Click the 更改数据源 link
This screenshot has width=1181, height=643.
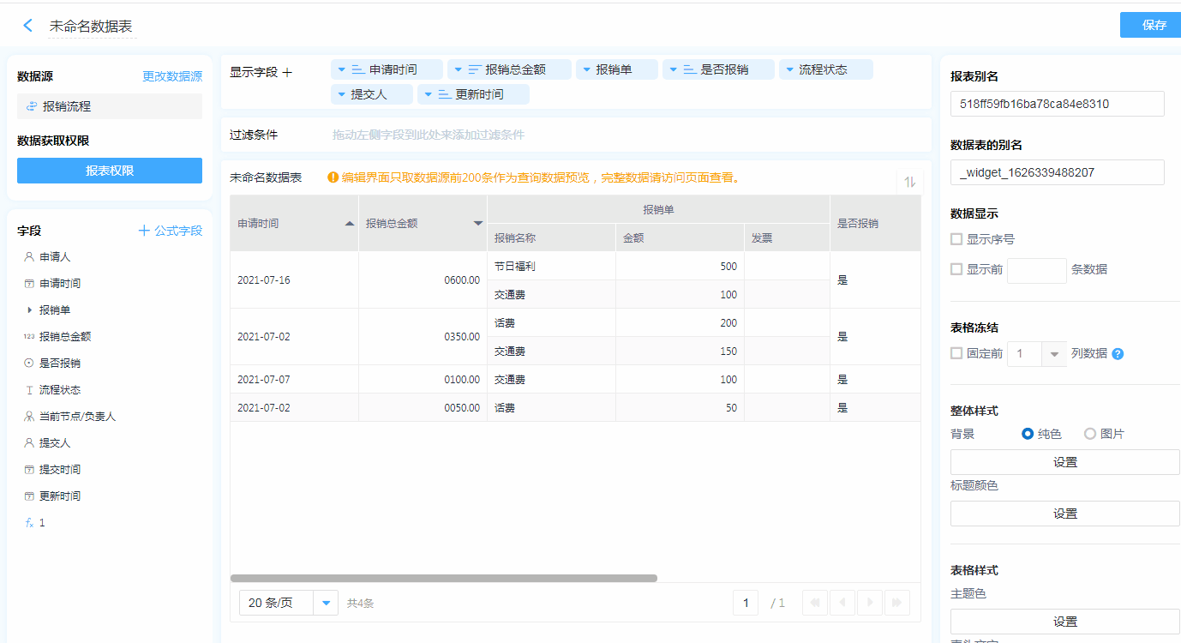coord(172,76)
